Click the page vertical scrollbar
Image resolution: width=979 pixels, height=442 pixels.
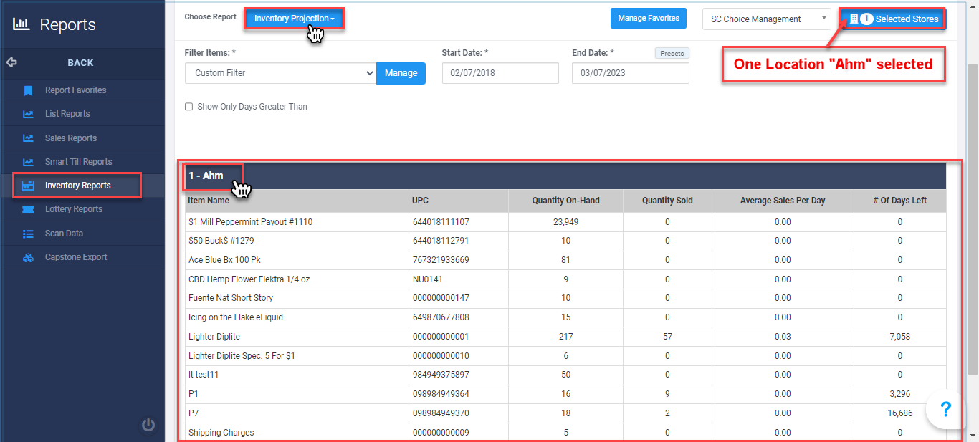point(973,215)
